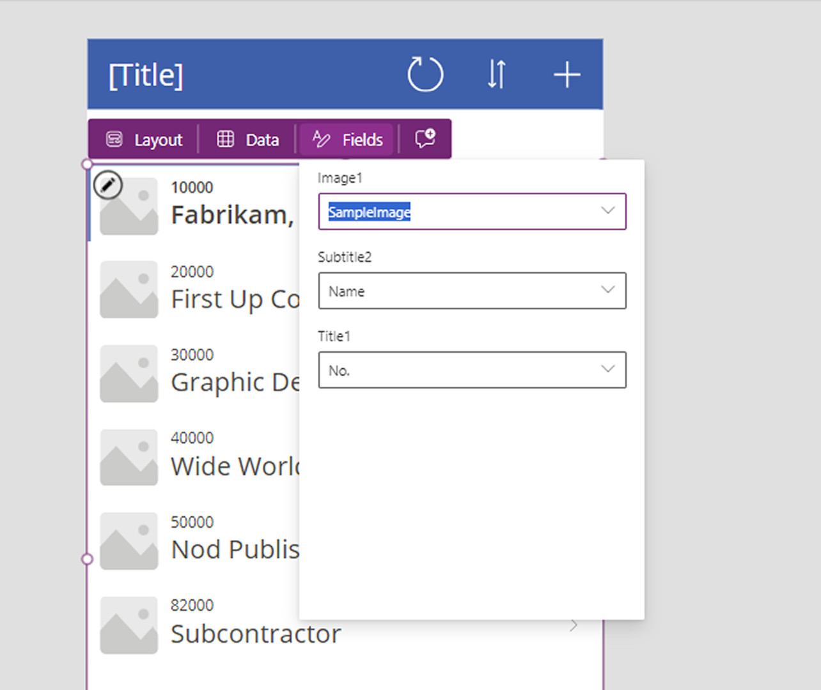Select the Subcontractor list item
This screenshot has width=821, height=690.
tap(256, 633)
